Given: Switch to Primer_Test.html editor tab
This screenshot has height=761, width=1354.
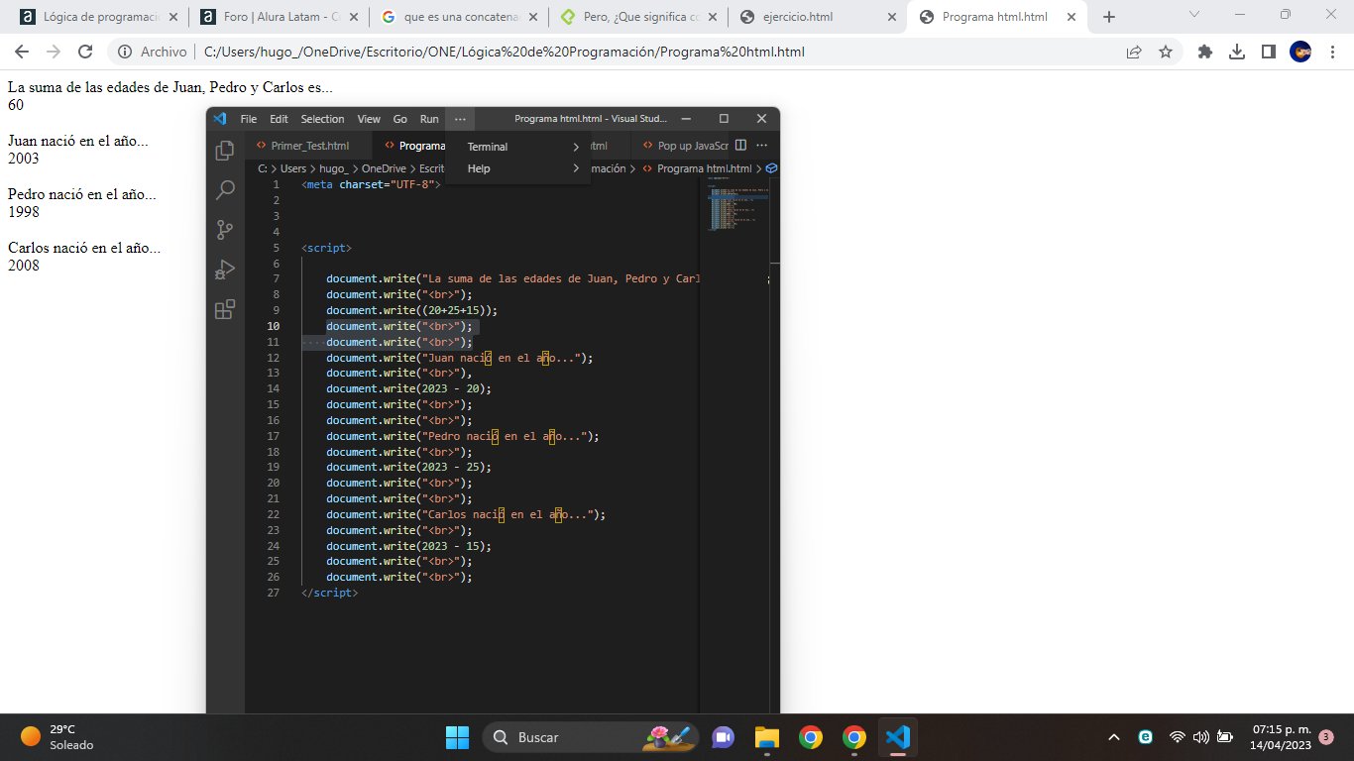Looking at the screenshot, I should pos(309,146).
